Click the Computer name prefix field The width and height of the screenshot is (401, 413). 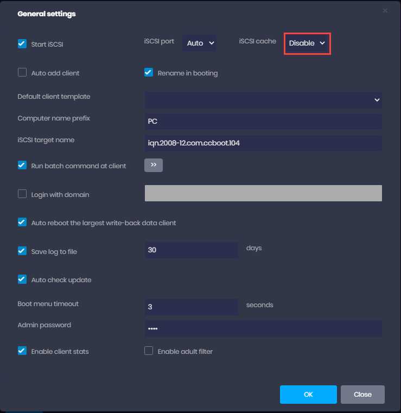coord(263,122)
